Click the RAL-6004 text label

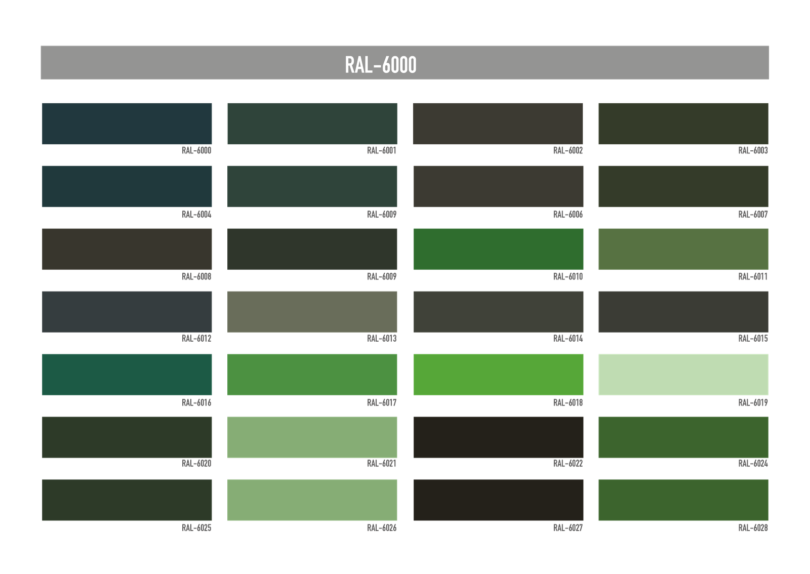pos(196,215)
